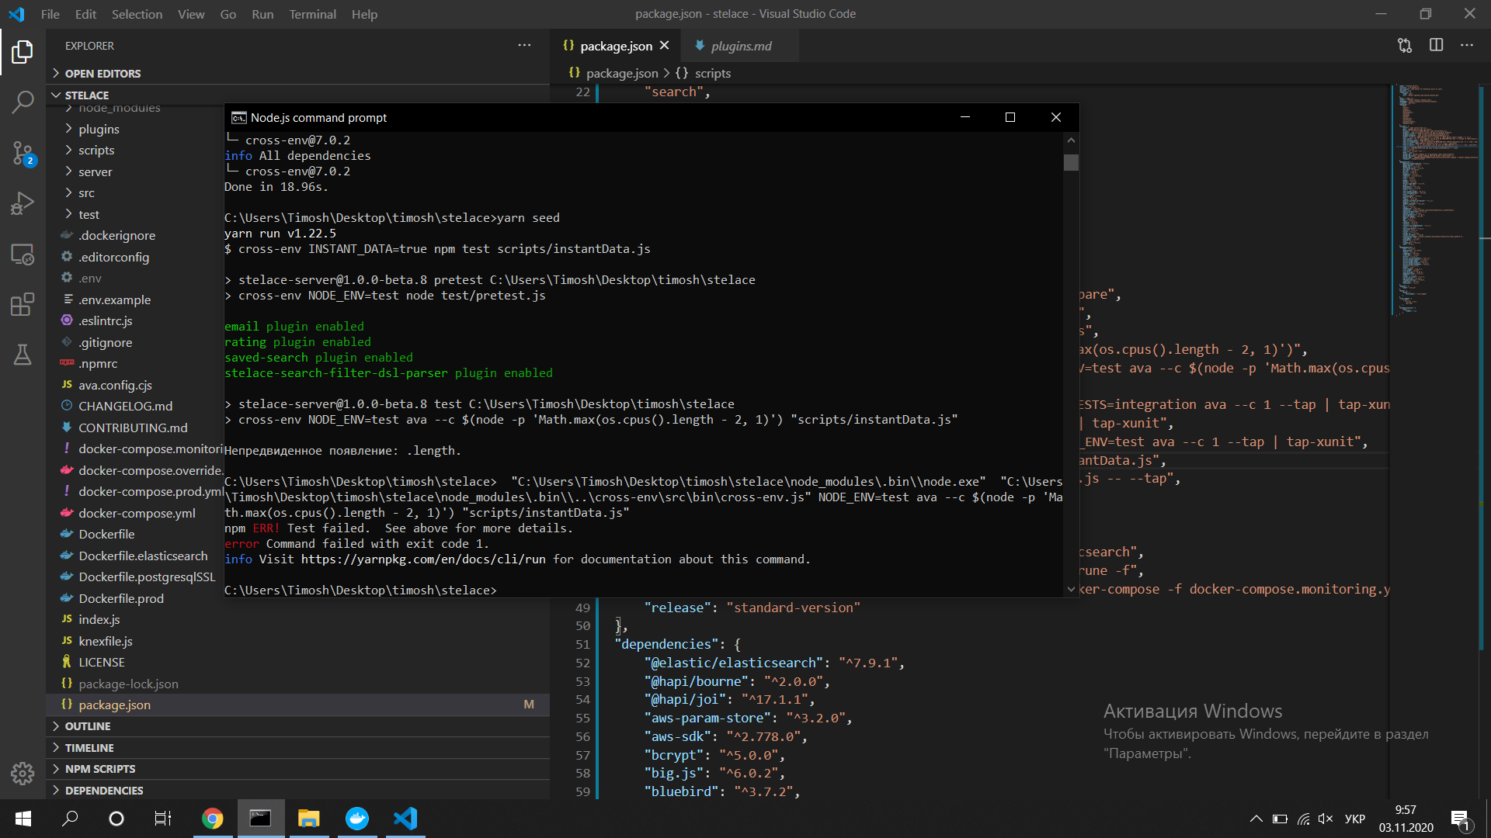Open the Search view in activity bar
This screenshot has width=1491, height=838.
(x=23, y=102)
